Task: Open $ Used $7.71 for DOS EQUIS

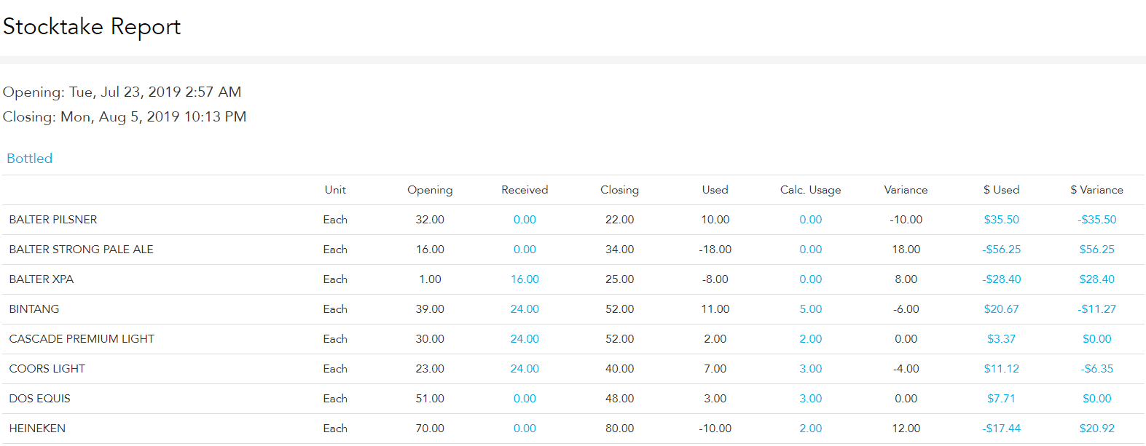Action: pos(1002,399)
